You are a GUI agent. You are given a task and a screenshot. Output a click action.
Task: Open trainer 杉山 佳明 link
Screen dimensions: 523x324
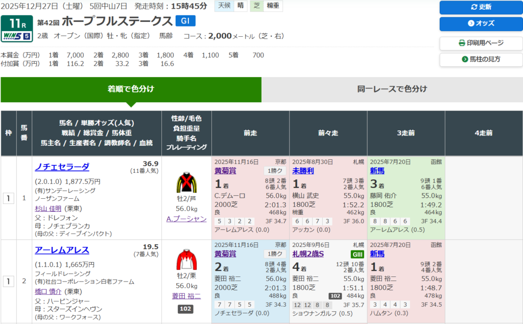pos(48,209)
